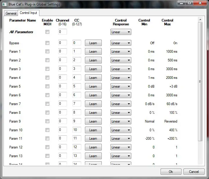
Task: Click Param 9 min value Normal
Action: [150, 121]
